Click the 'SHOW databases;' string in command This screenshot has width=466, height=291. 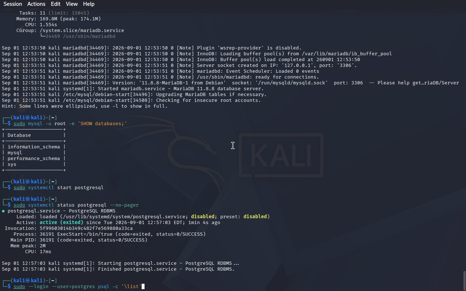coord(102,124)
